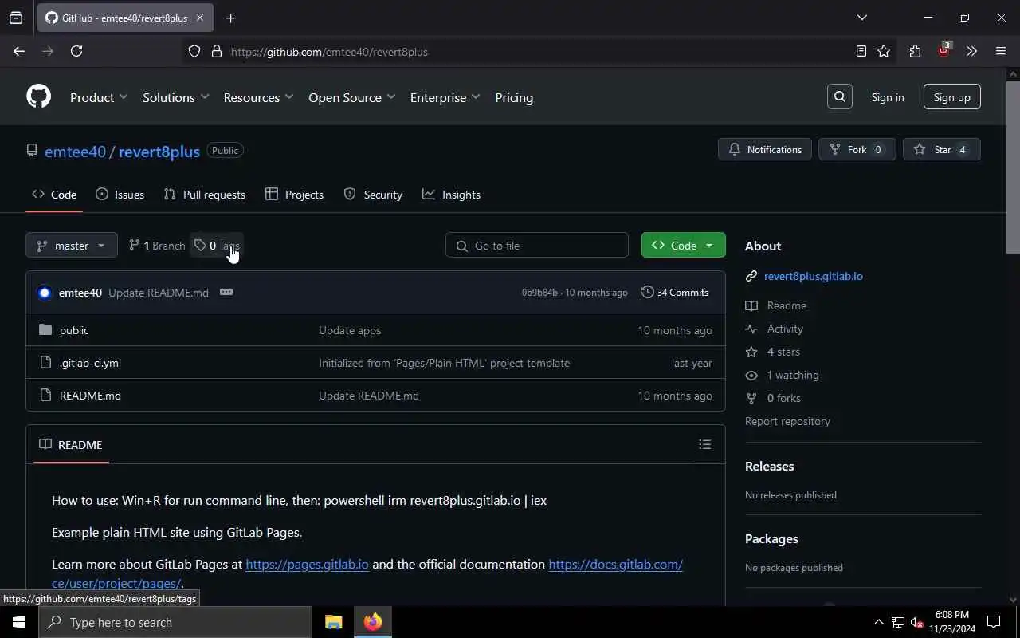Click the Report repository link
Image resolution: width=1020 pixels, height=638 pixels.
(787, 421)
